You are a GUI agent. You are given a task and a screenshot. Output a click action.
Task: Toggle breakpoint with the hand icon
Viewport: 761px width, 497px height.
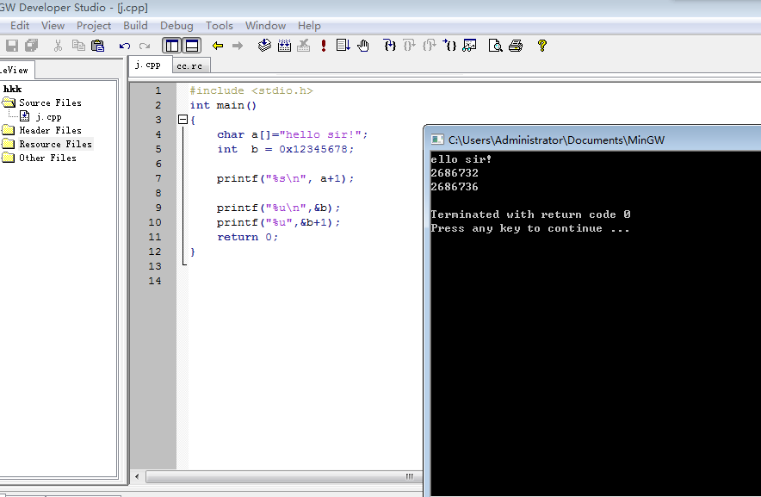(363, 46)
